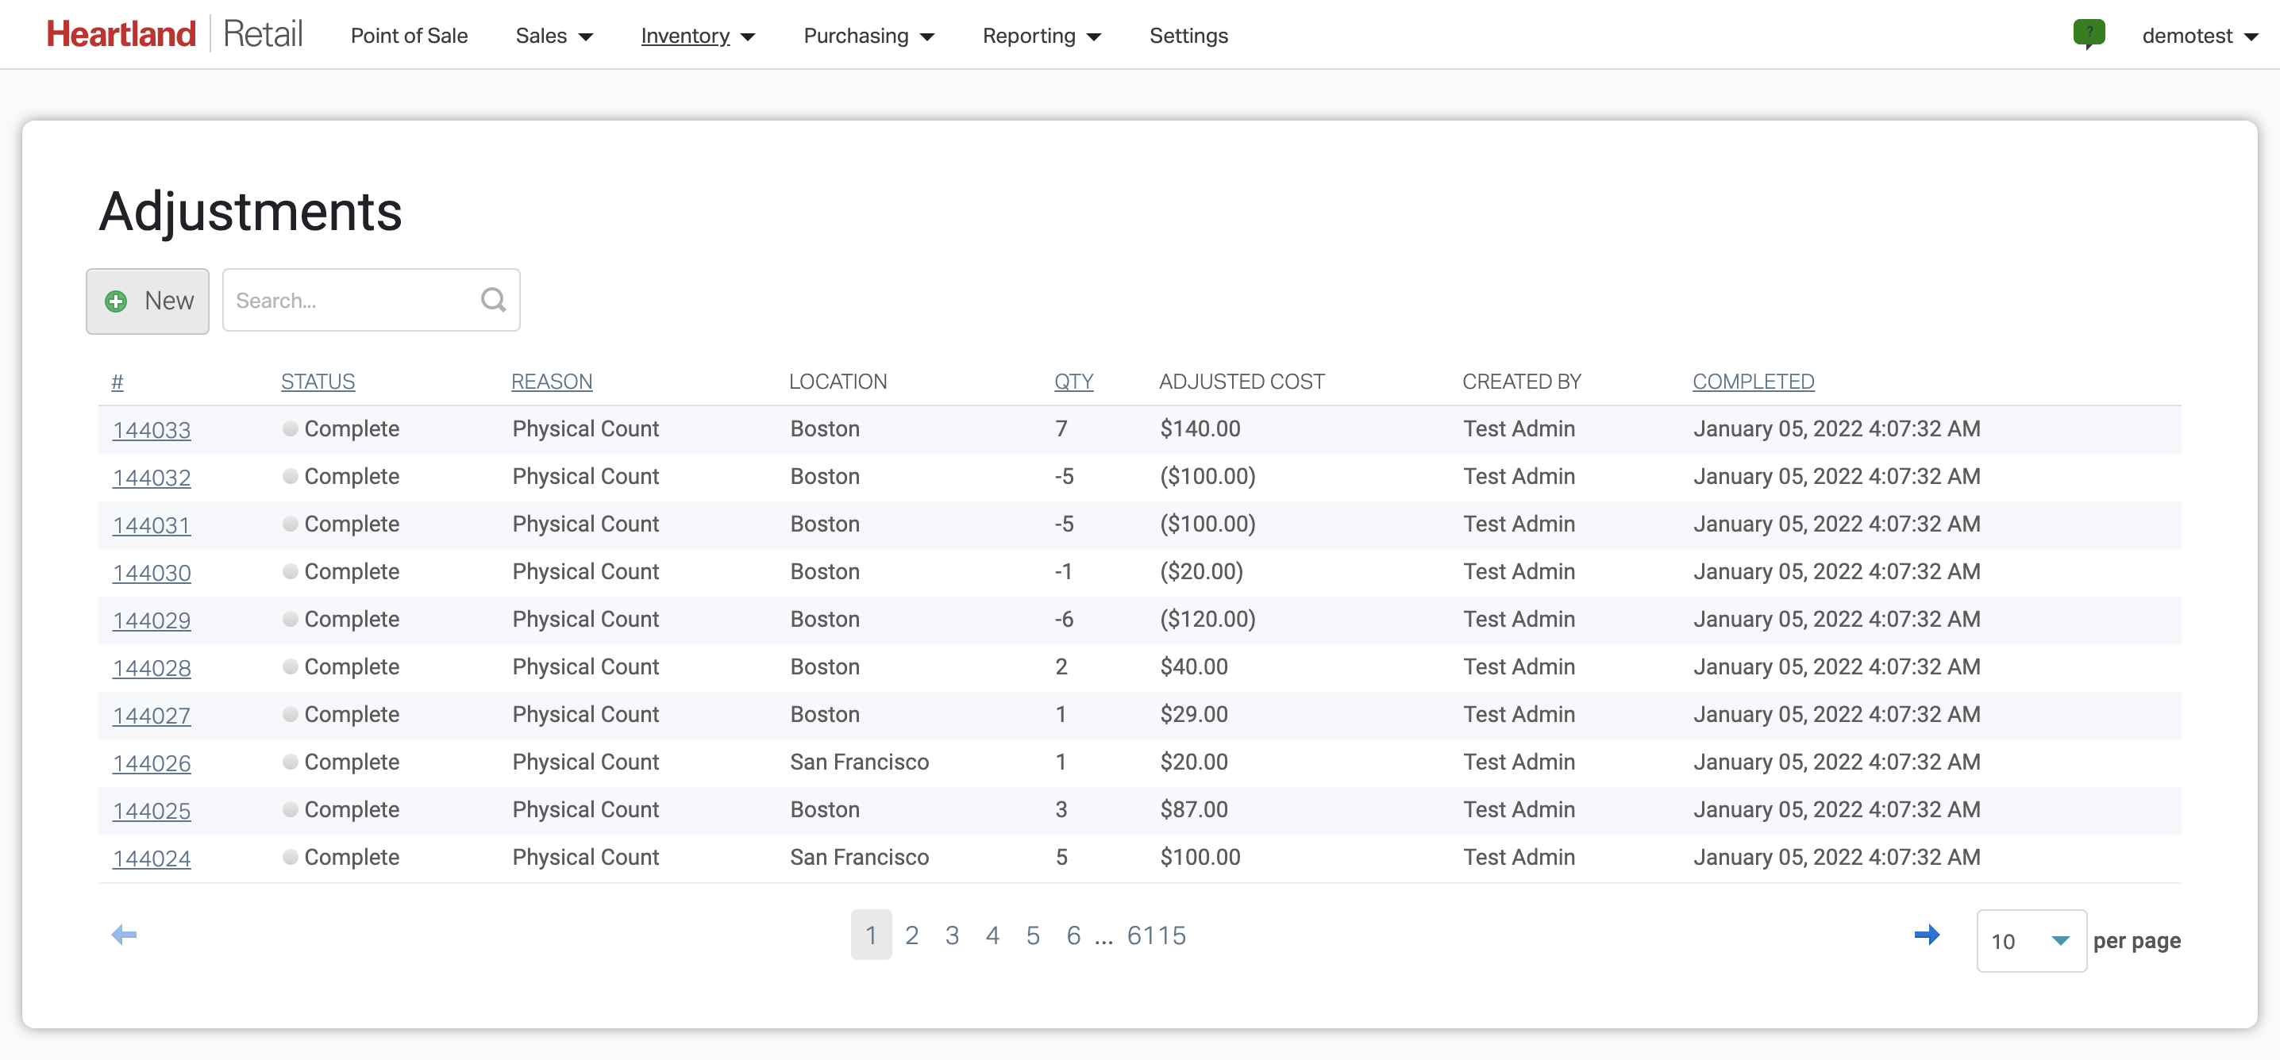Screen dimensions: 2280x1060
Task: Open adjustment 144033
Action: point(152,430)
